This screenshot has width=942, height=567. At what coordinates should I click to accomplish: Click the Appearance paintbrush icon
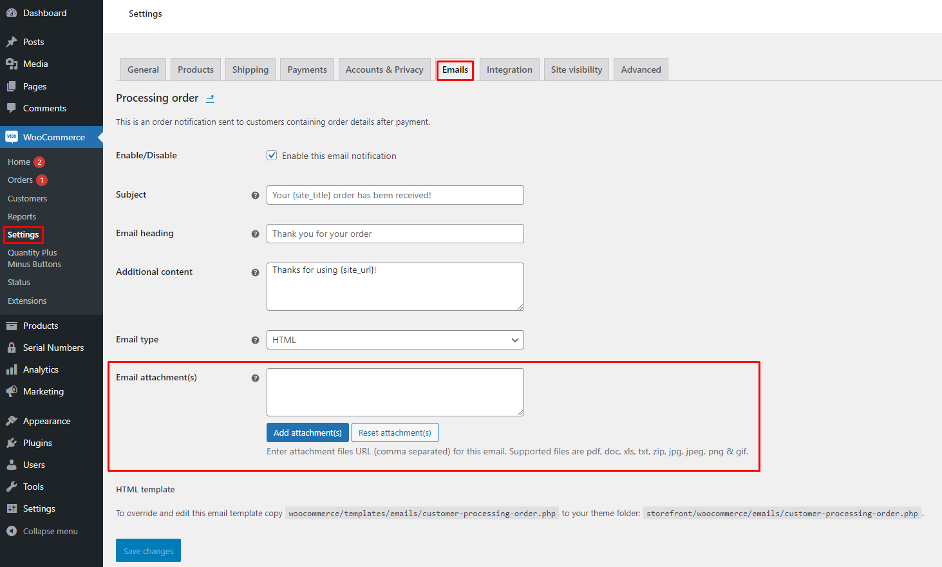[12, 421]
